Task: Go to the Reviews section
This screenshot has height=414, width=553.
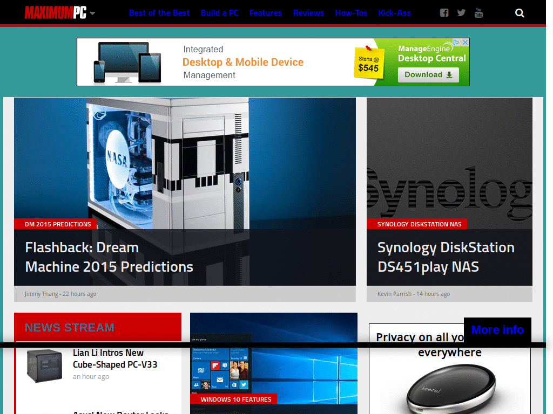Action: point(308,13)
